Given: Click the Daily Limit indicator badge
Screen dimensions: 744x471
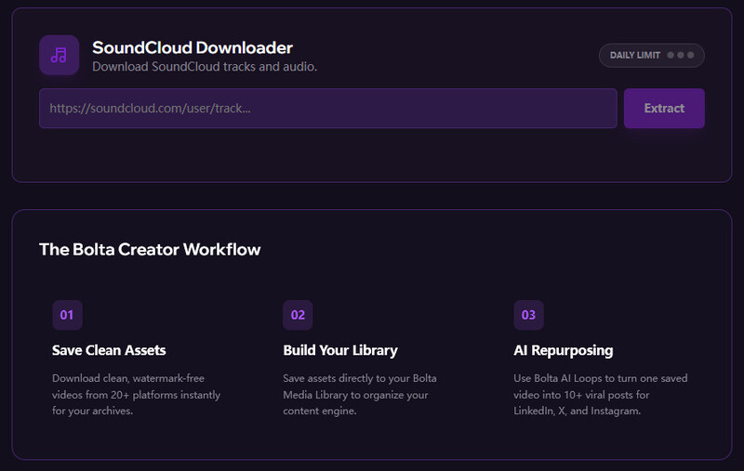Looking at the screenshot, I should [x=652, y=56].
